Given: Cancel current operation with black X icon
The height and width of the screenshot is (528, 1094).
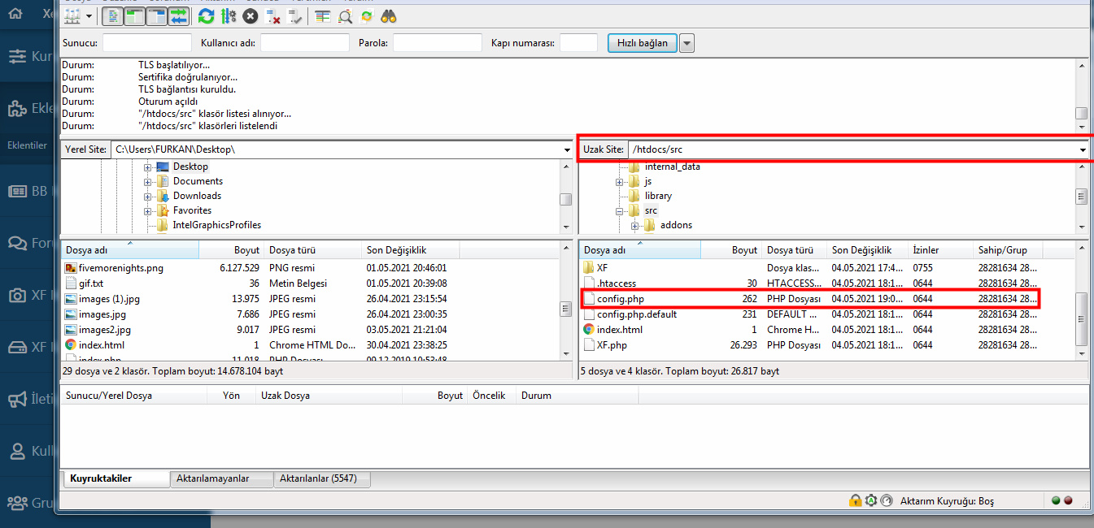Looking at the screenshot, I should point(251,16).
